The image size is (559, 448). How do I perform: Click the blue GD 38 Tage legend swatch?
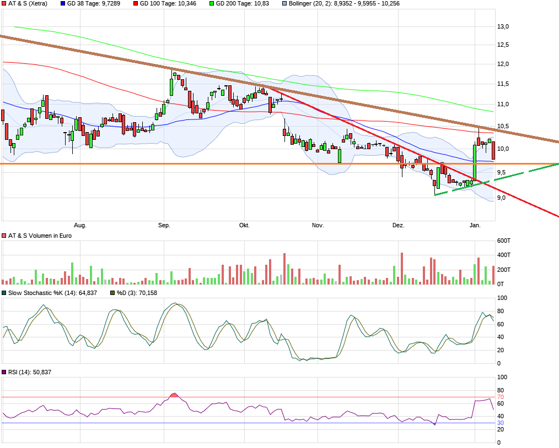click(63, 3)
